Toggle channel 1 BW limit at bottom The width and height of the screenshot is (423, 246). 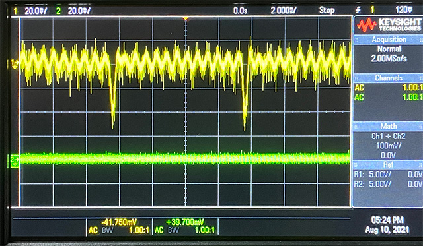[107, 230]
